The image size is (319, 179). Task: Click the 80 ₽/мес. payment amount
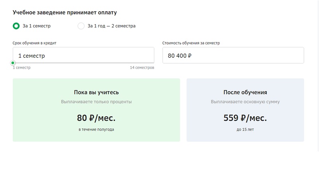click(x=96, y=118)
